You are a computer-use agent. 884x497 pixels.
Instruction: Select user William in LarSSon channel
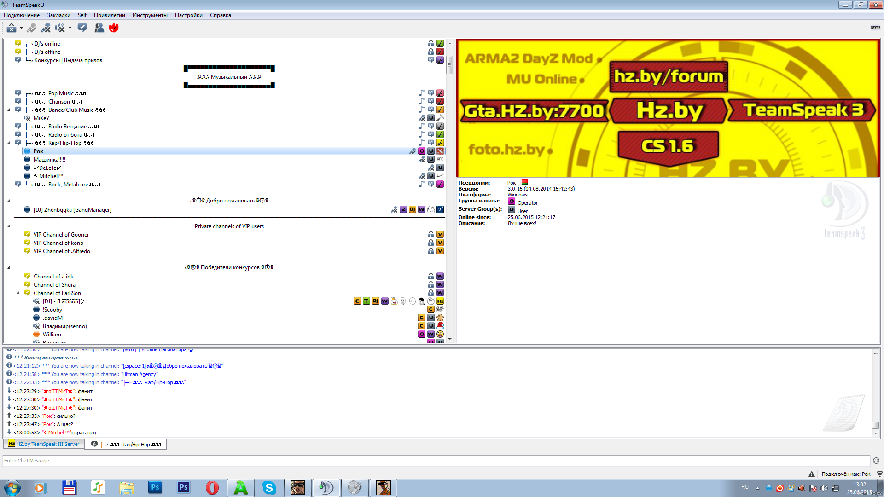pyautogui.click(x=52, y=335)
